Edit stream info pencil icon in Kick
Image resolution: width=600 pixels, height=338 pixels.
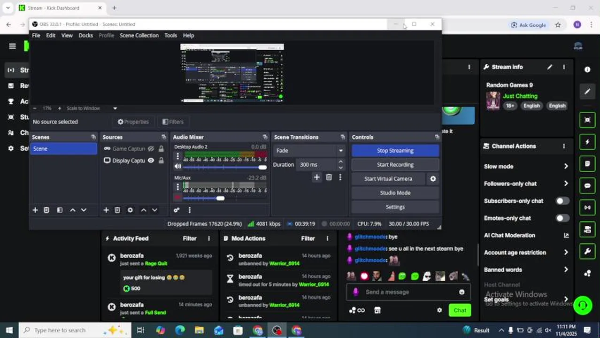click(x=550, y=67)
